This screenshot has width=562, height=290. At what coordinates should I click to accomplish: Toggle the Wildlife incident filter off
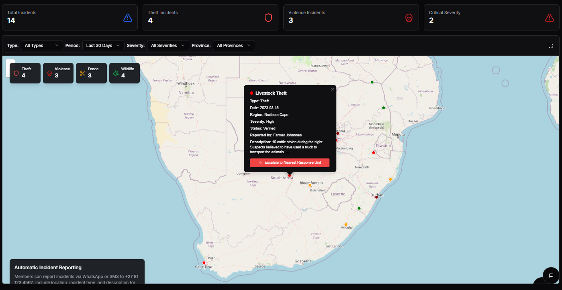[x=125, y=73]
